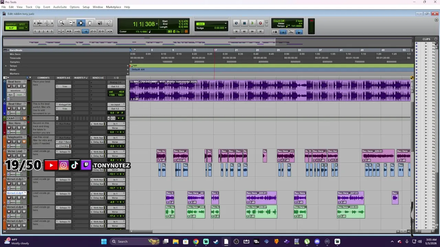The image size is (440, 247).
Task: Select the Trim tool
Action: 71,23
